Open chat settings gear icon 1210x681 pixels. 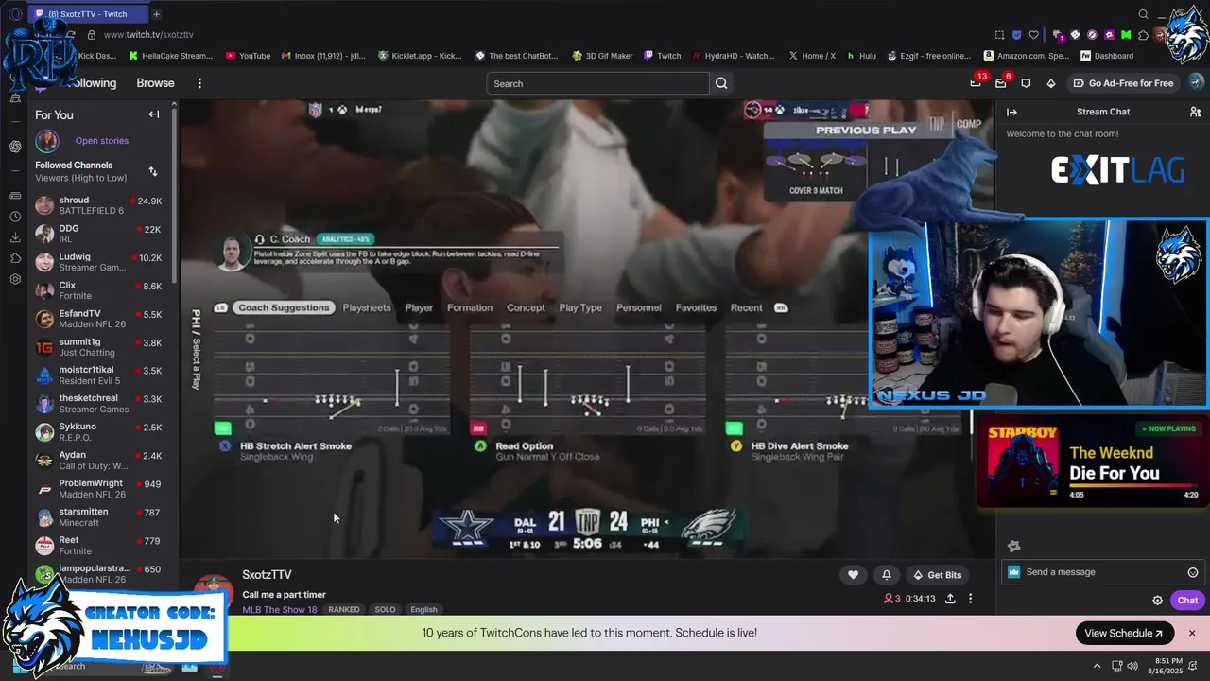(1157, 601)
